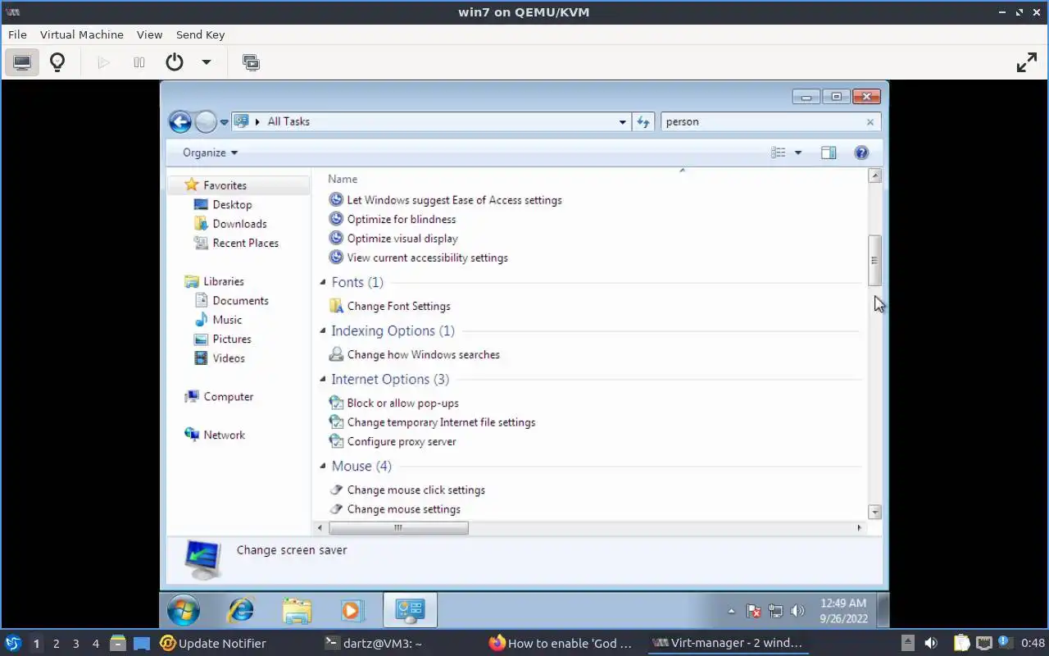
Task: Open the Videos library
Action: tap(229, 358)
